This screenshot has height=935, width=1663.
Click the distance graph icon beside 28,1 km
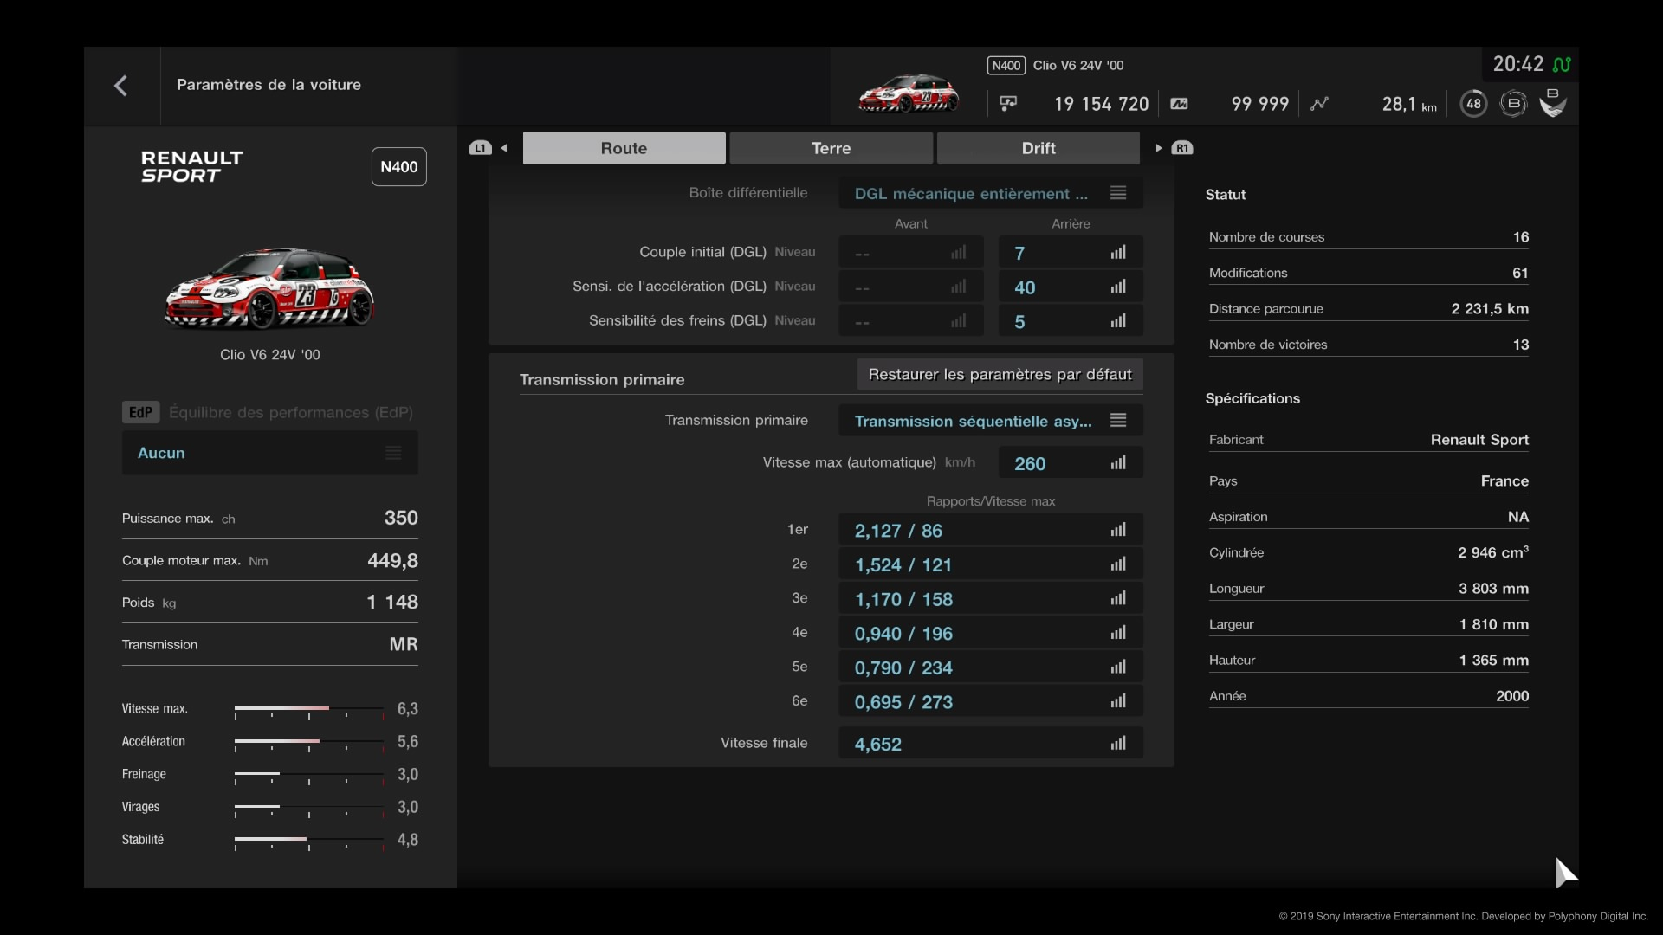[x=1319, y=104]
